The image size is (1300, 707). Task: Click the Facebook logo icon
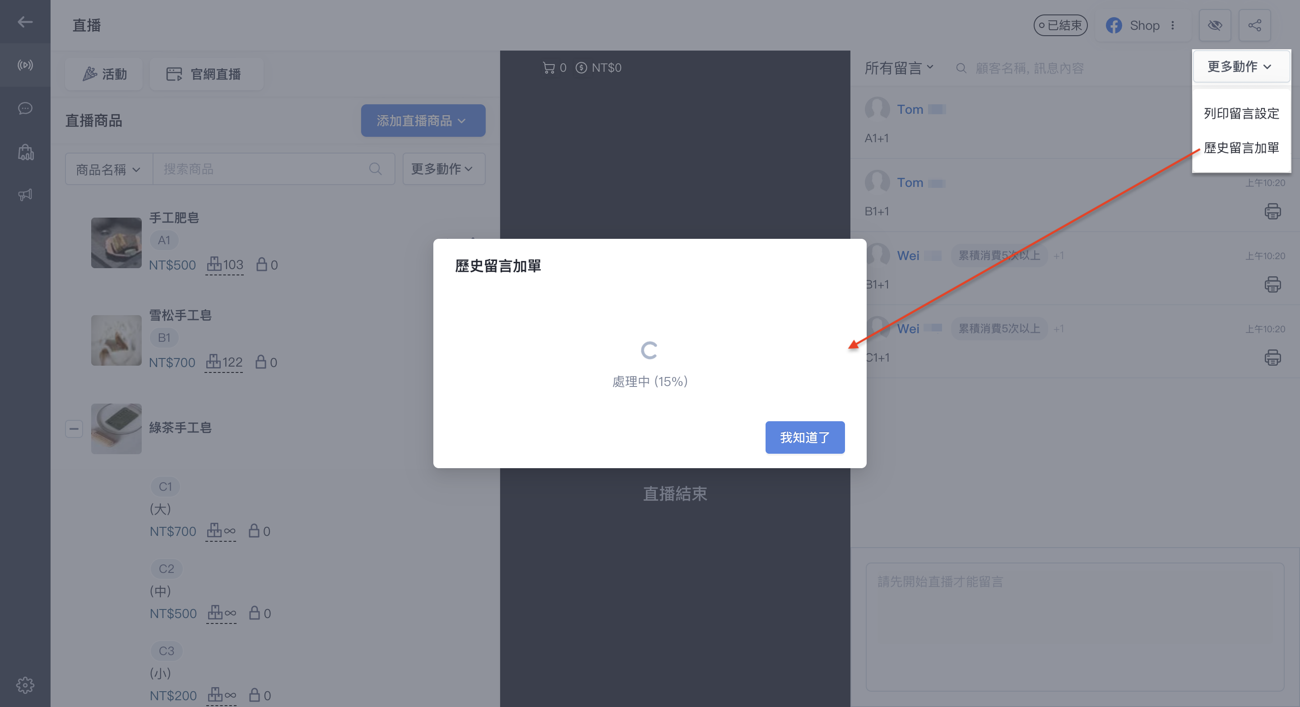click(x=1114, y=25)
